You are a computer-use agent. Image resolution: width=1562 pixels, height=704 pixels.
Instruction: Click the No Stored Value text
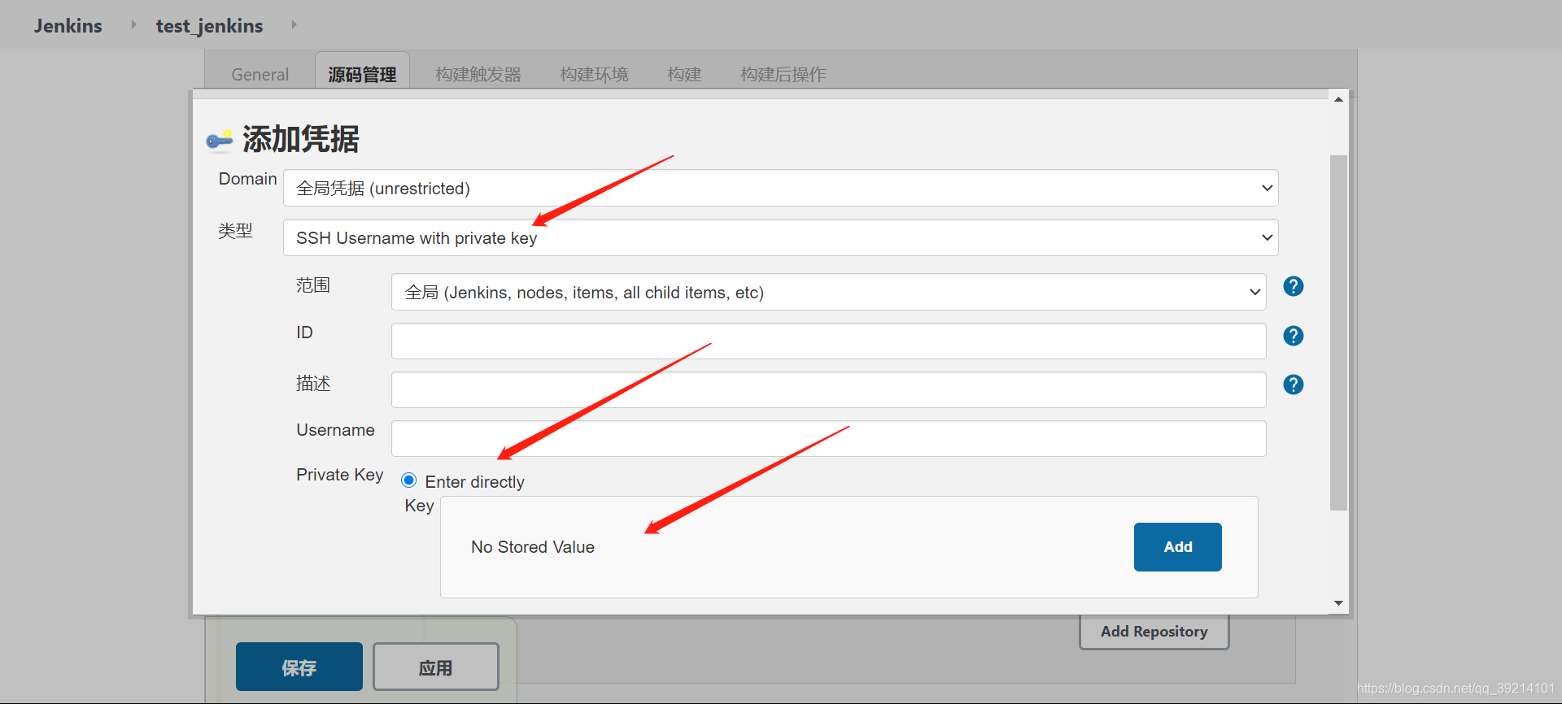[533, 547]
